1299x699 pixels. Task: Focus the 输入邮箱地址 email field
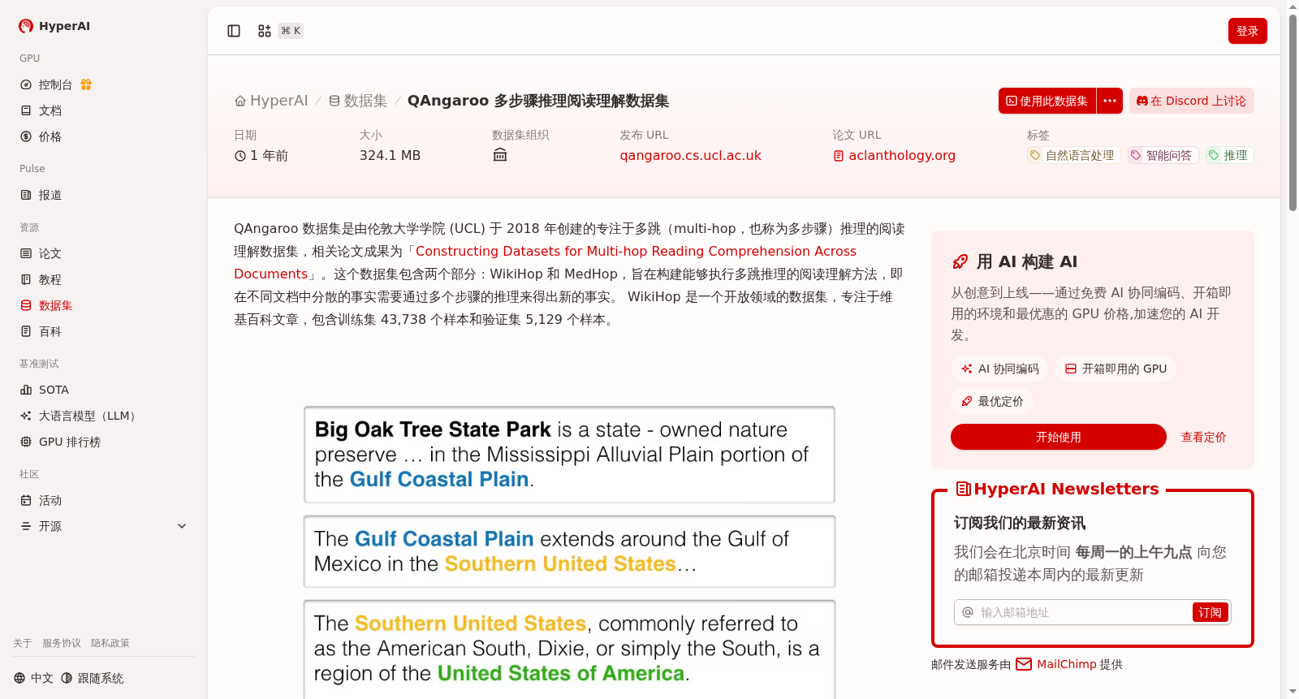coord(1082,612)
